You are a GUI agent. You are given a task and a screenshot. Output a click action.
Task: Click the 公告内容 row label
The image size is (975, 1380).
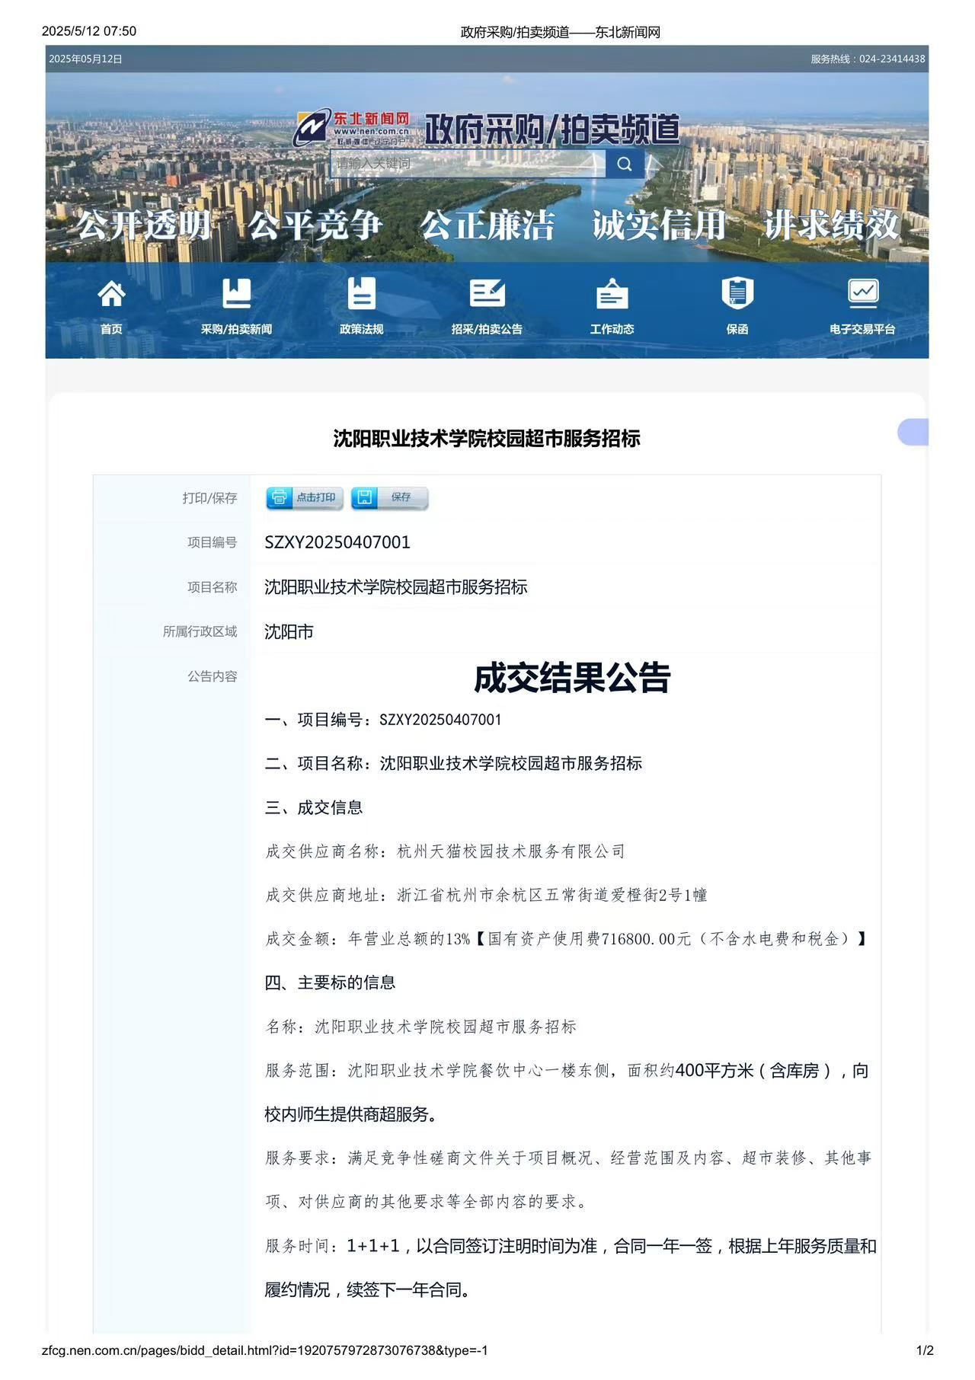pyautogui.click(x=213, y=676)
